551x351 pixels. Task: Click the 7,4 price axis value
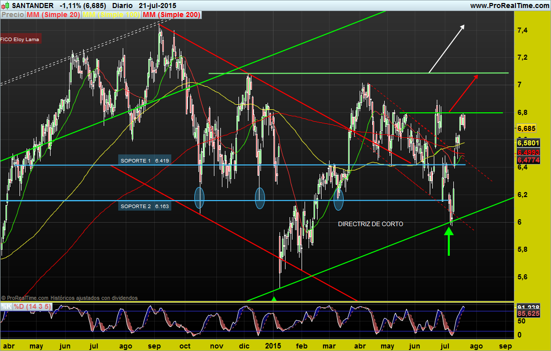point(522,30)
